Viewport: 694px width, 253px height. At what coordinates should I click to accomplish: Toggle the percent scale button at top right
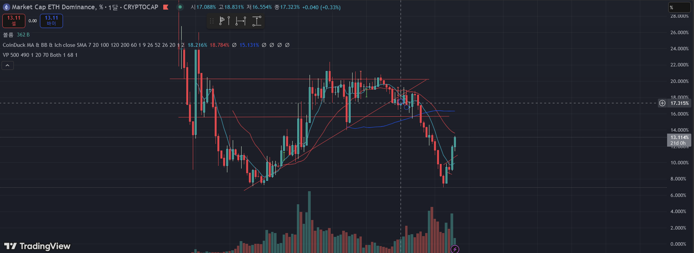pyautogui.click(x=679, y=7)
